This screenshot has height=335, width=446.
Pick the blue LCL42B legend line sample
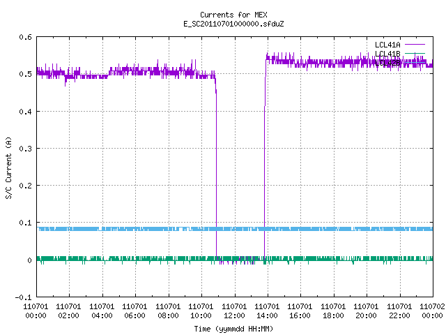coord(415,62)
